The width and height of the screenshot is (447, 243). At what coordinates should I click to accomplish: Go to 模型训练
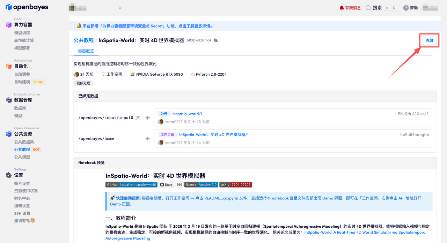pos(22,33)
